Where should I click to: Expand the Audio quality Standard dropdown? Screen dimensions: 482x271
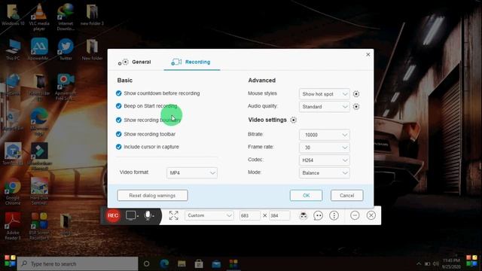[x=325, y=107]
